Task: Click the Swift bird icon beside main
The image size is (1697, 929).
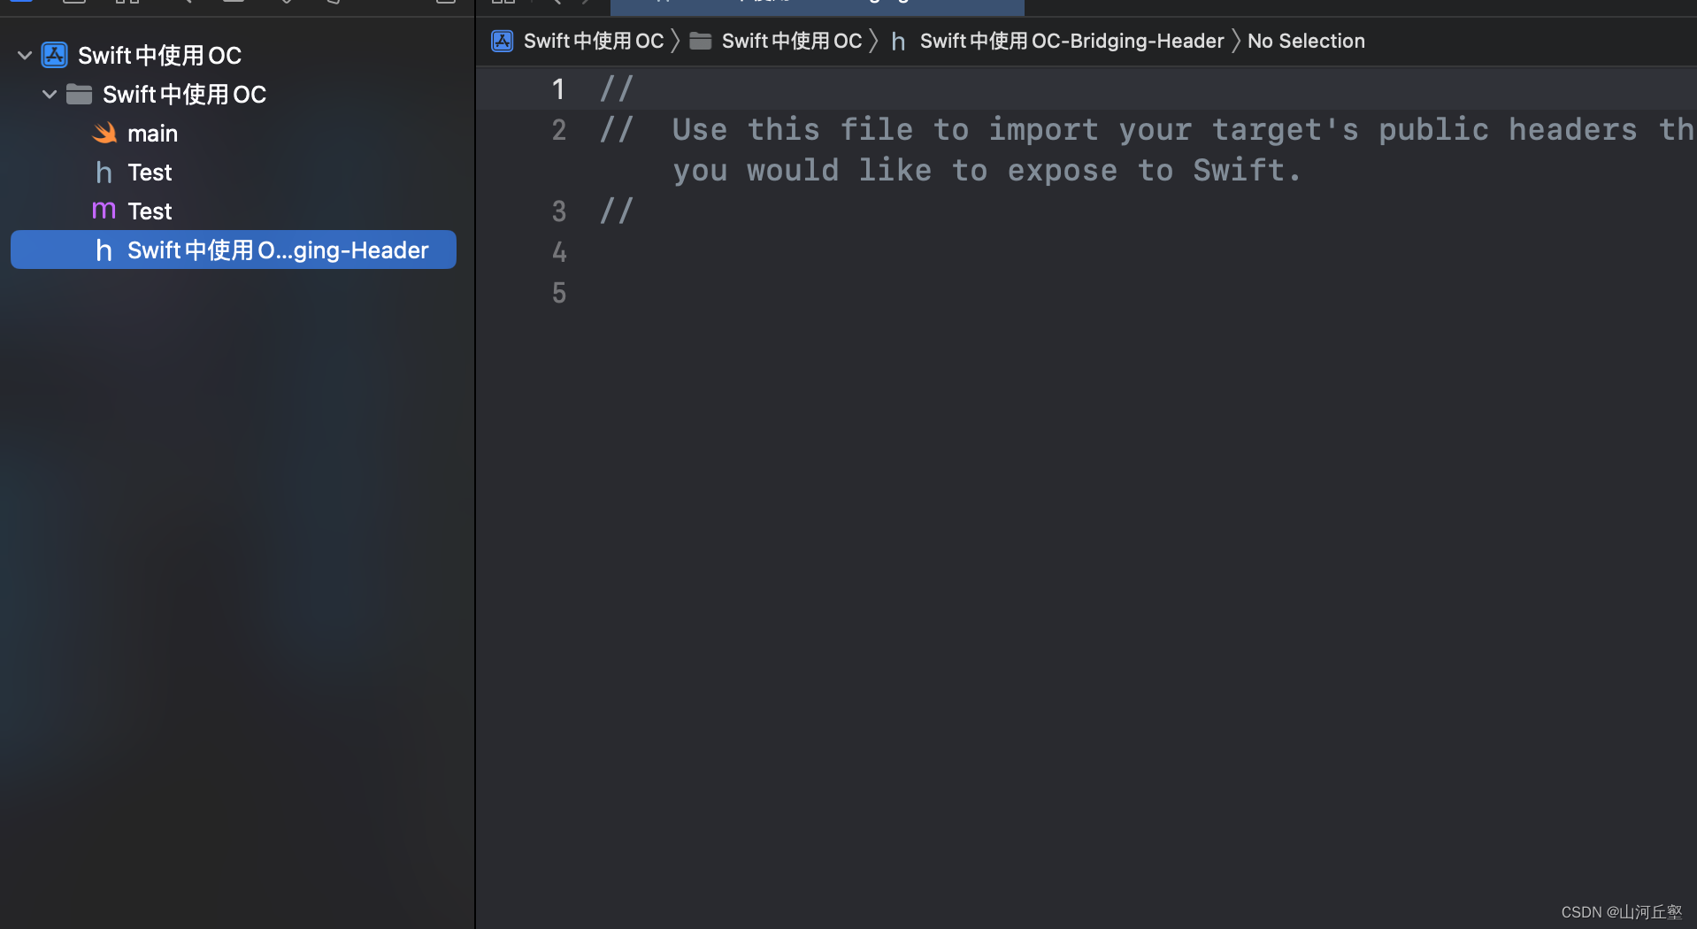Action: click(x=104, y=134)
